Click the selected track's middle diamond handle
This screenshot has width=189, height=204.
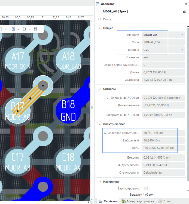pos(30,98)
